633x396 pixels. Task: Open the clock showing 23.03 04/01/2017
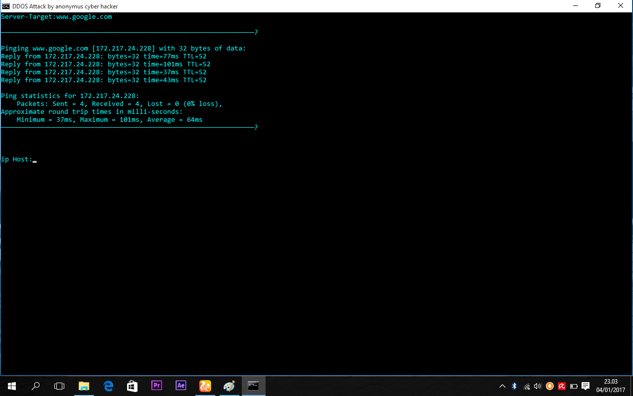611,386
